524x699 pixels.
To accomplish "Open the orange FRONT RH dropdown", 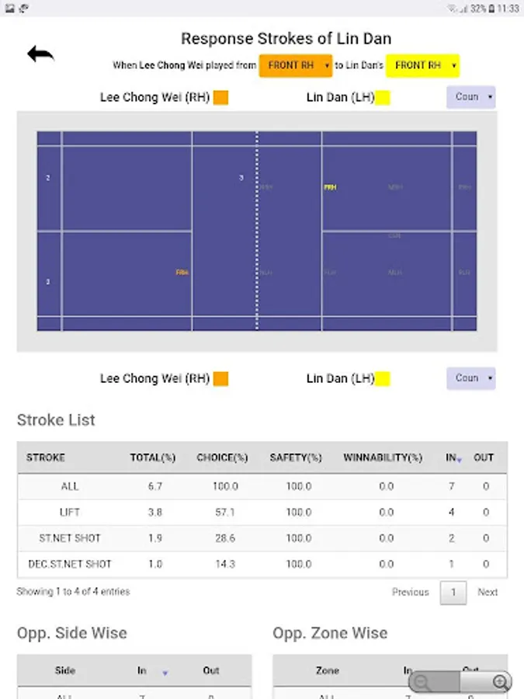I will tap(296, 66).
